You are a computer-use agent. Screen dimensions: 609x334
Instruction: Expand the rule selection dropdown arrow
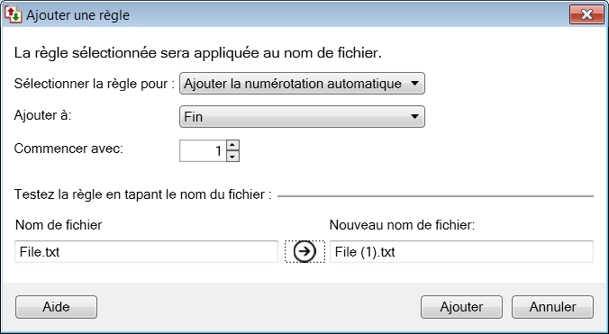[x=414, y=83]
